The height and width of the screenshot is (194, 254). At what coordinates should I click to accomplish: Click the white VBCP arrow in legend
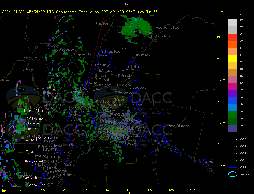coord(233,139)
